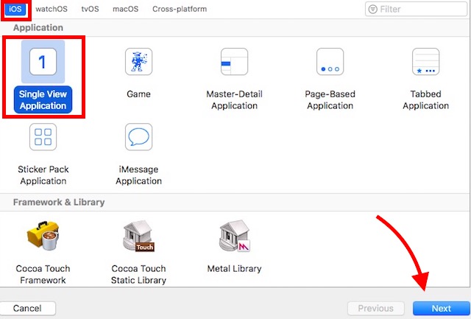Screen dimensions: 471x319
Task: Click the 'Master-Detail Application' label
Action: 234,99
